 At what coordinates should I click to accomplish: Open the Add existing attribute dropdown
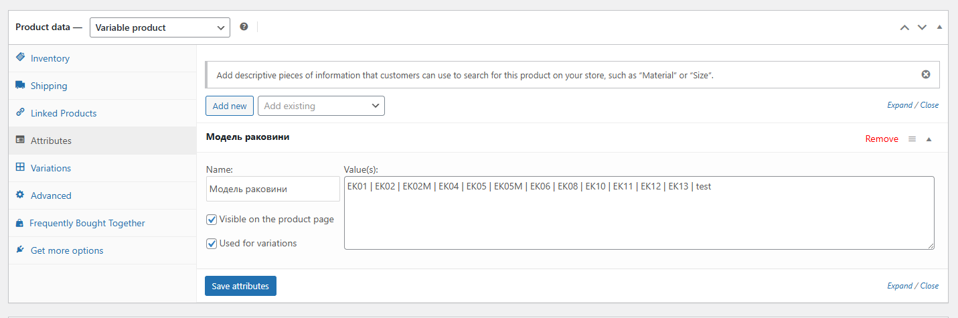(321, 106)
